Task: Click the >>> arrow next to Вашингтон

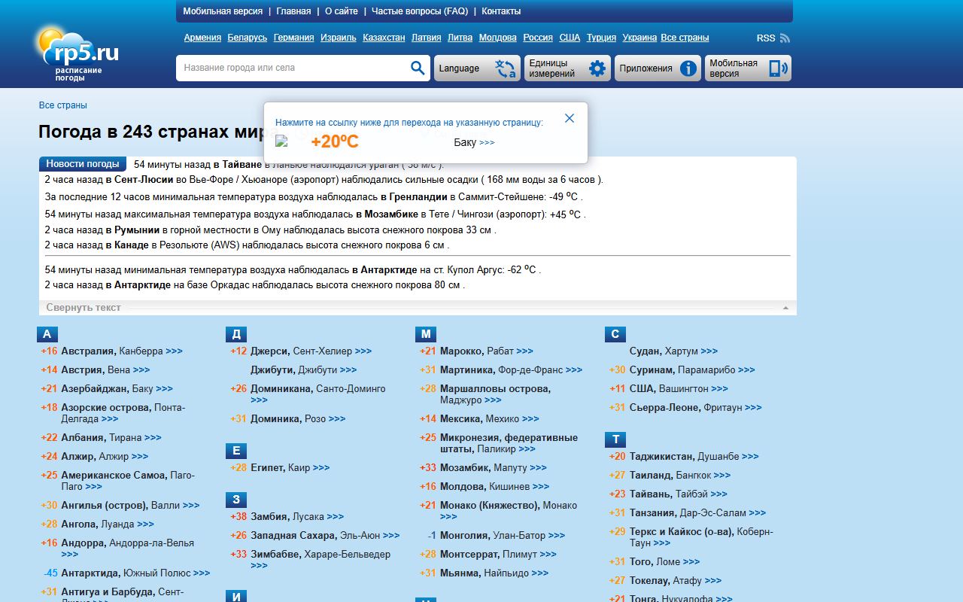Action: [x=719, y=389]
